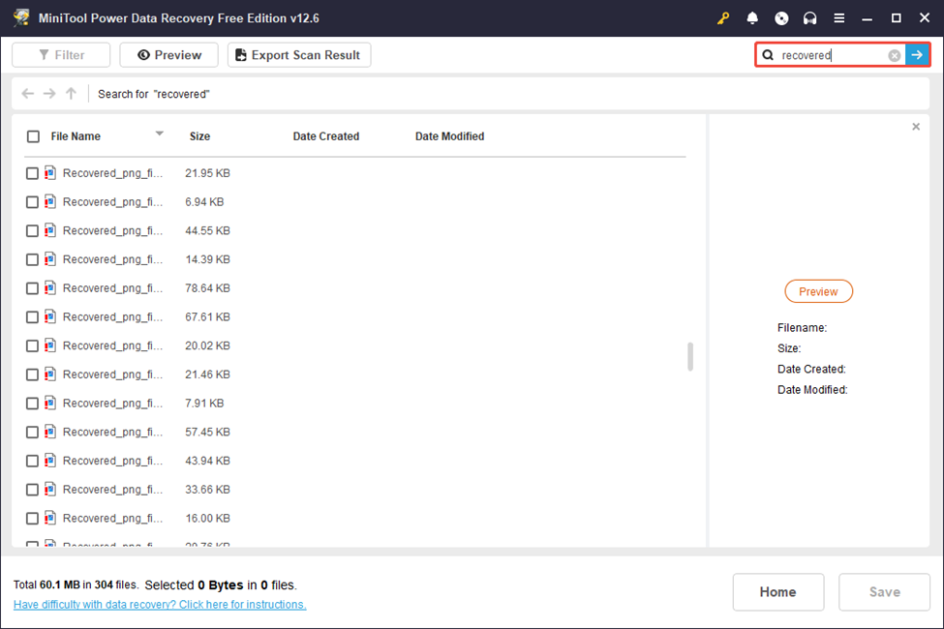The width and height of the screenshot is (944, 629).
Task: Check the select-all File Name checkbox
Action: [33, 136]
